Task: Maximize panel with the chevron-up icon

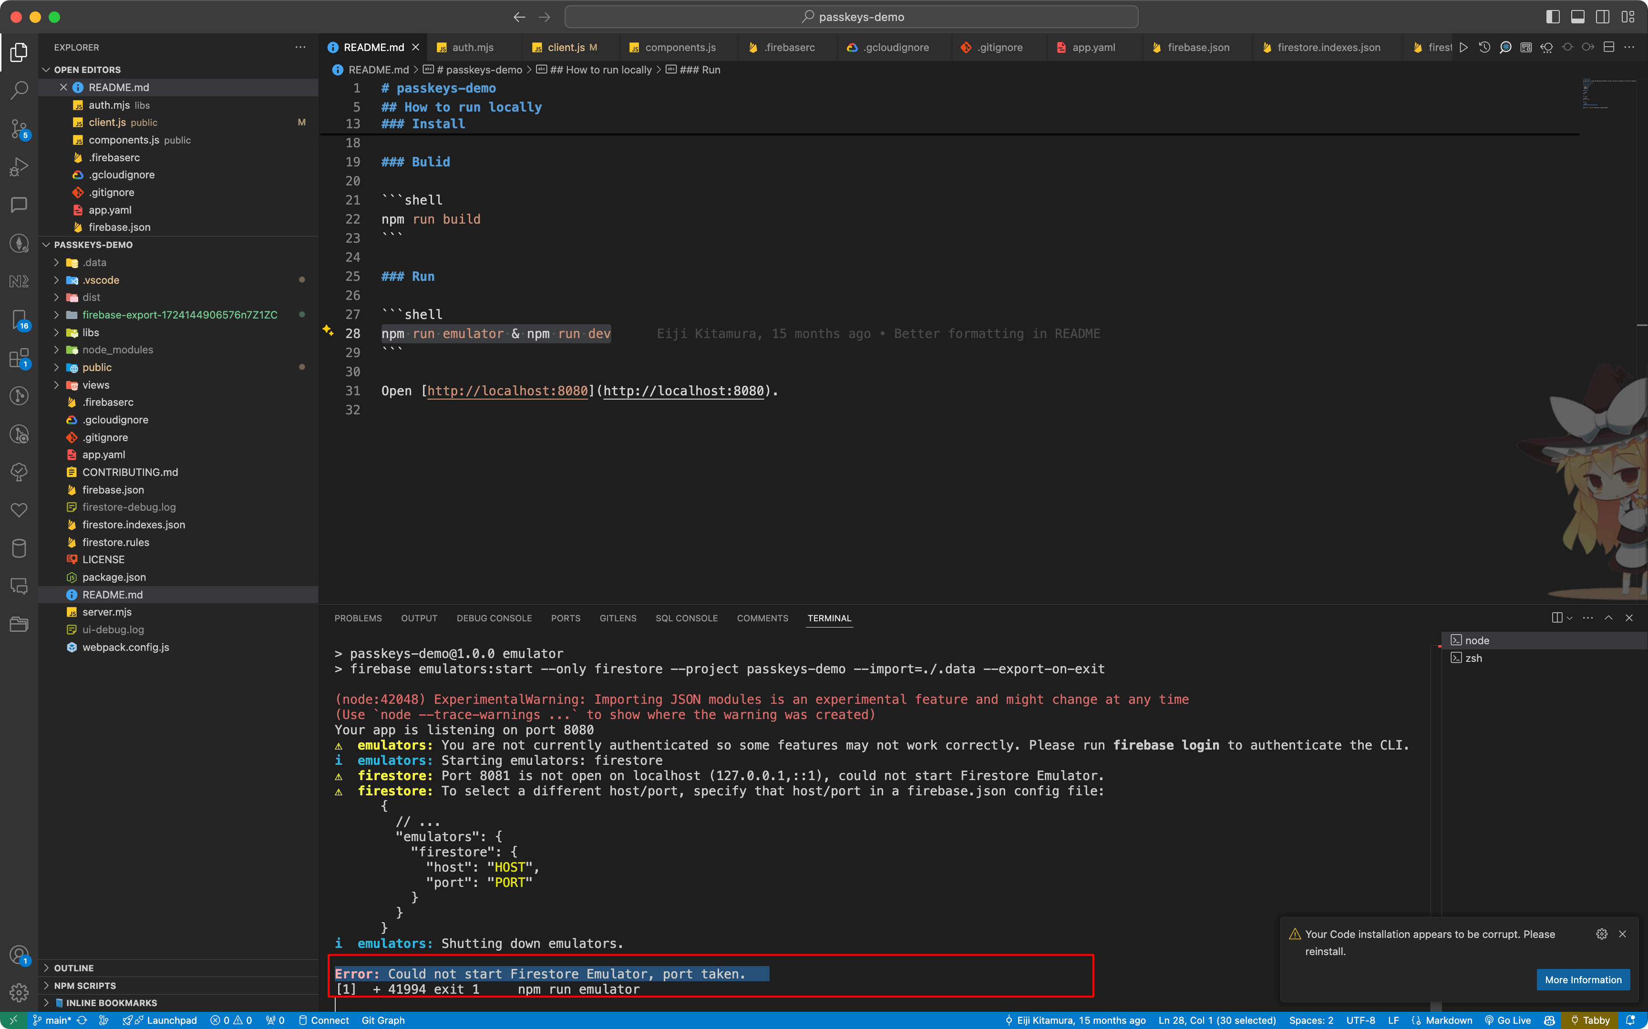Action: point(1608,618)
